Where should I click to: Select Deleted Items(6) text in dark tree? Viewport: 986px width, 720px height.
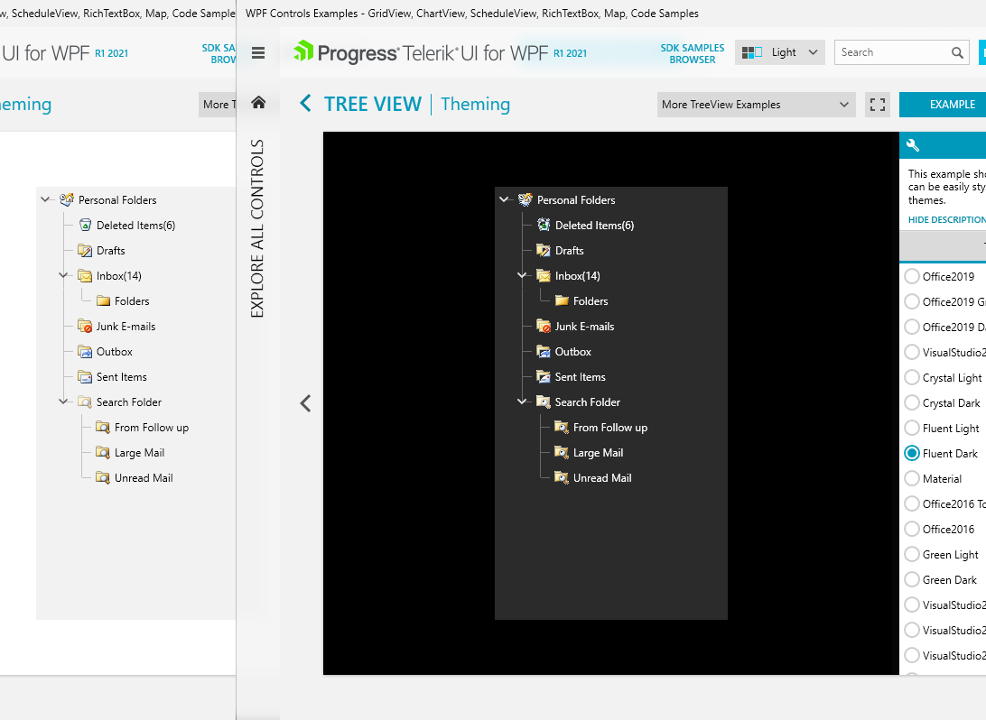(x=594, y=225)
